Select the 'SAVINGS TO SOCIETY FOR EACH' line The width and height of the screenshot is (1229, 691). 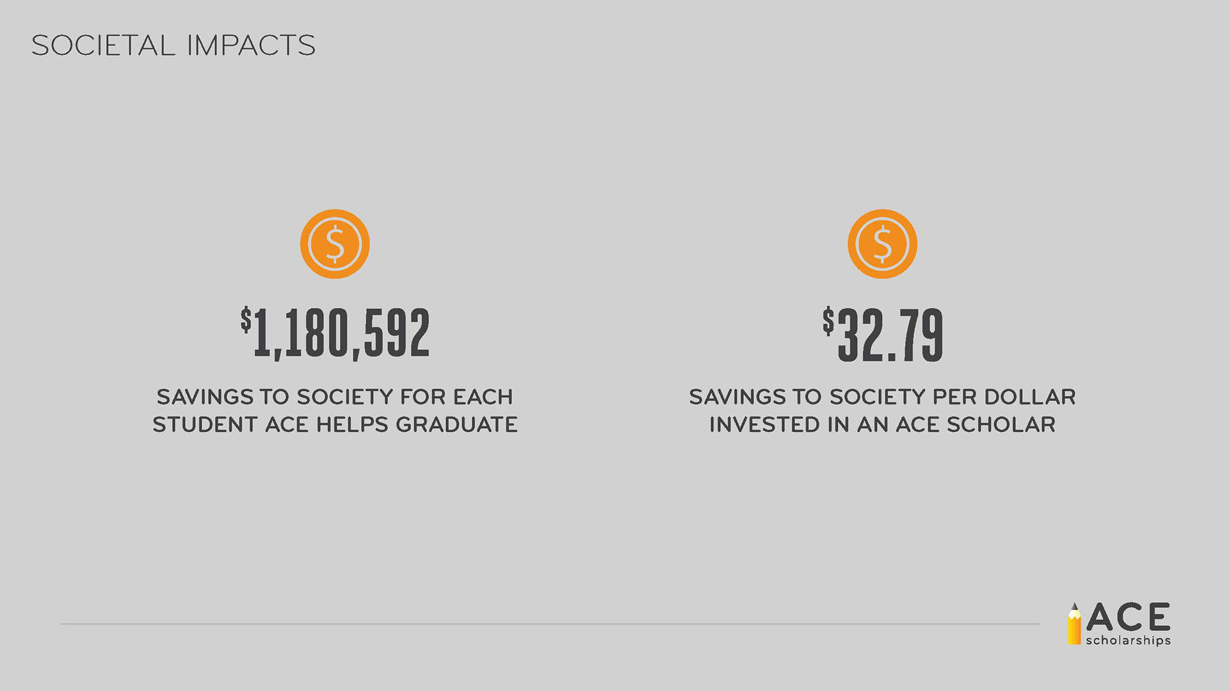[x=335, y=397]
